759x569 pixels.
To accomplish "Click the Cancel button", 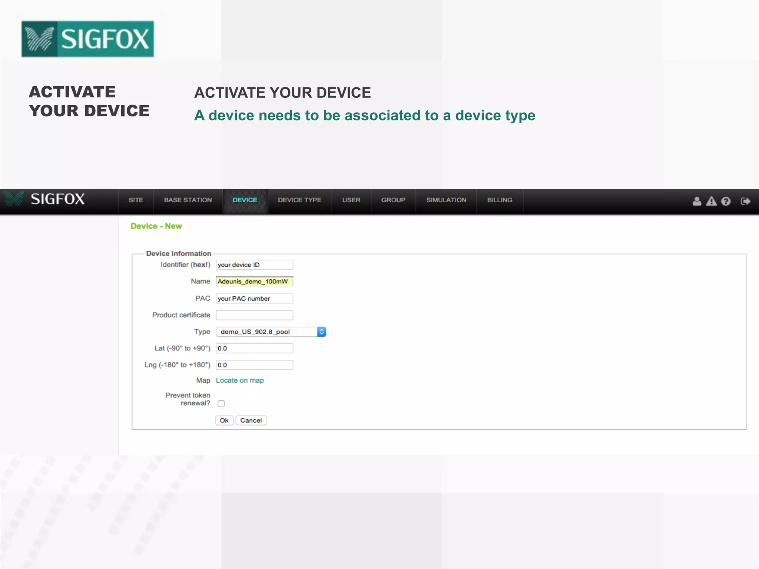I will click(x=251, y=420).
